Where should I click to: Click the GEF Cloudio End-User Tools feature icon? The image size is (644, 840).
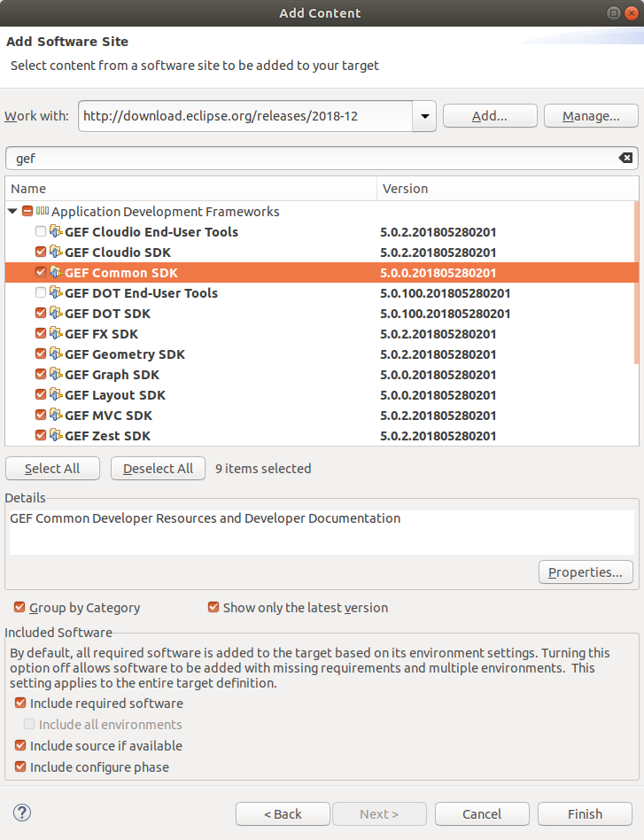coord(56,231)
